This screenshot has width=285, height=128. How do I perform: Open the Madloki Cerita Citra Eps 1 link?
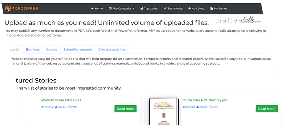pyautogui.click(x=61, y=100)
